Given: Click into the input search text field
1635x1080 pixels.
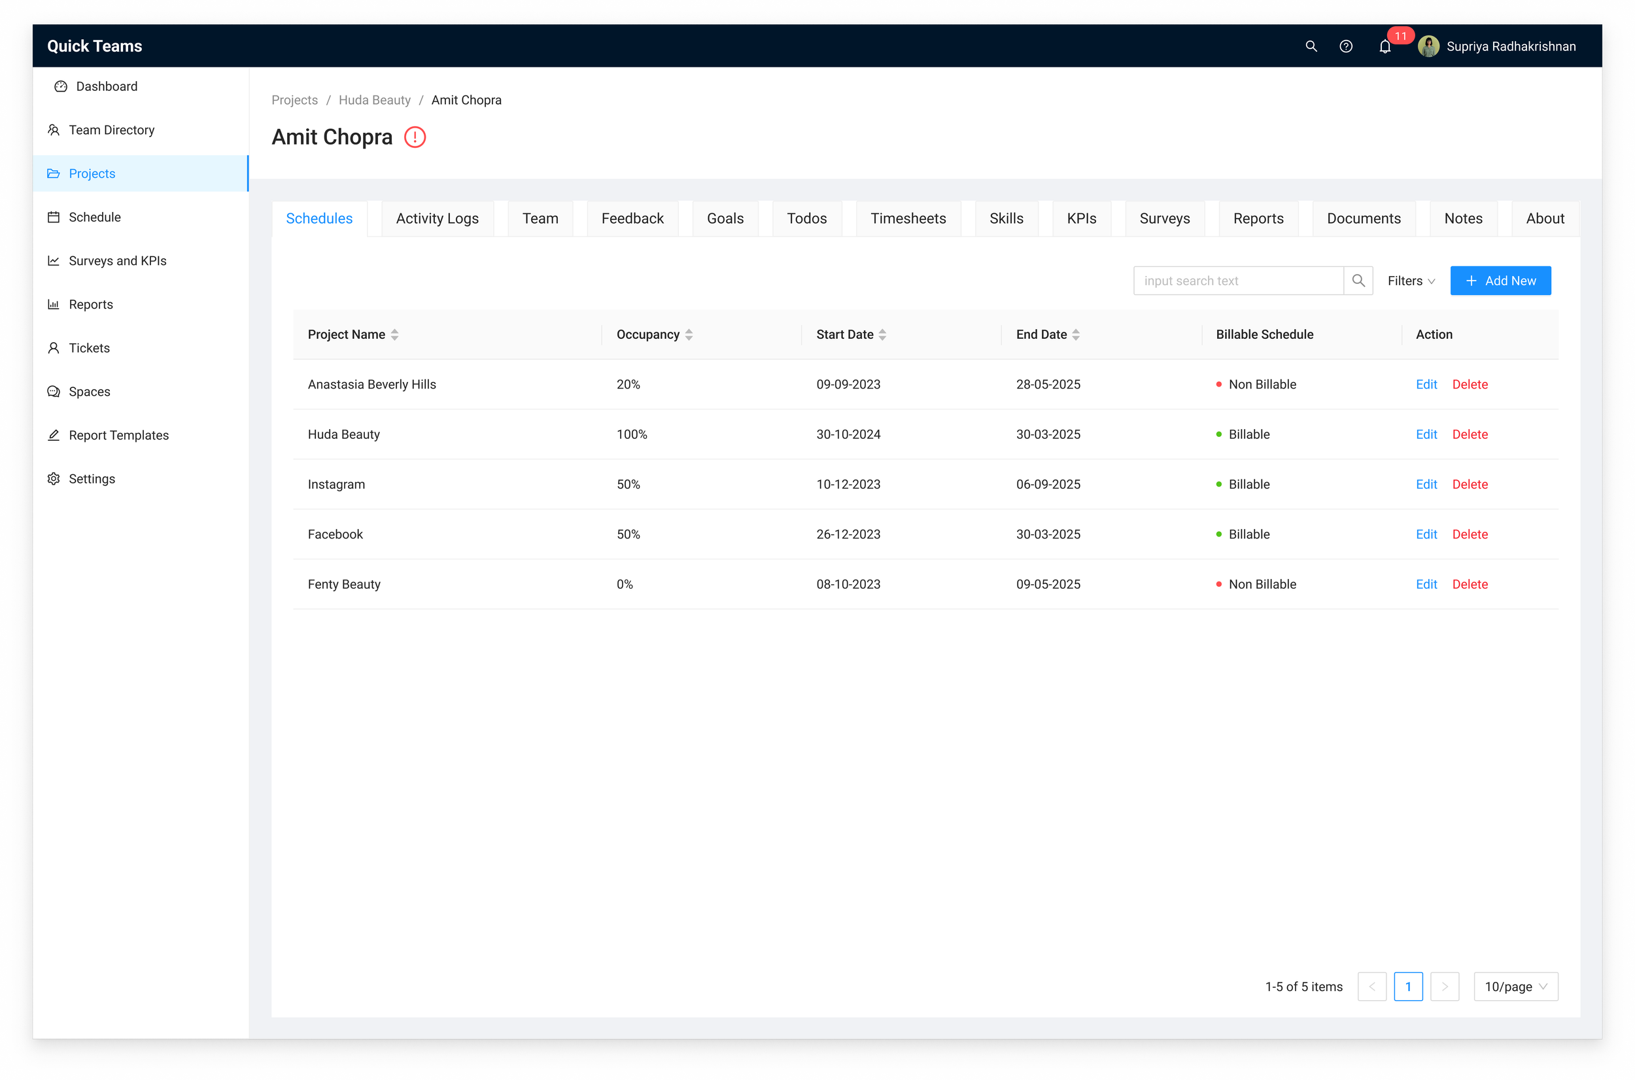Looking at the screenshot, I should (1237, 281).
